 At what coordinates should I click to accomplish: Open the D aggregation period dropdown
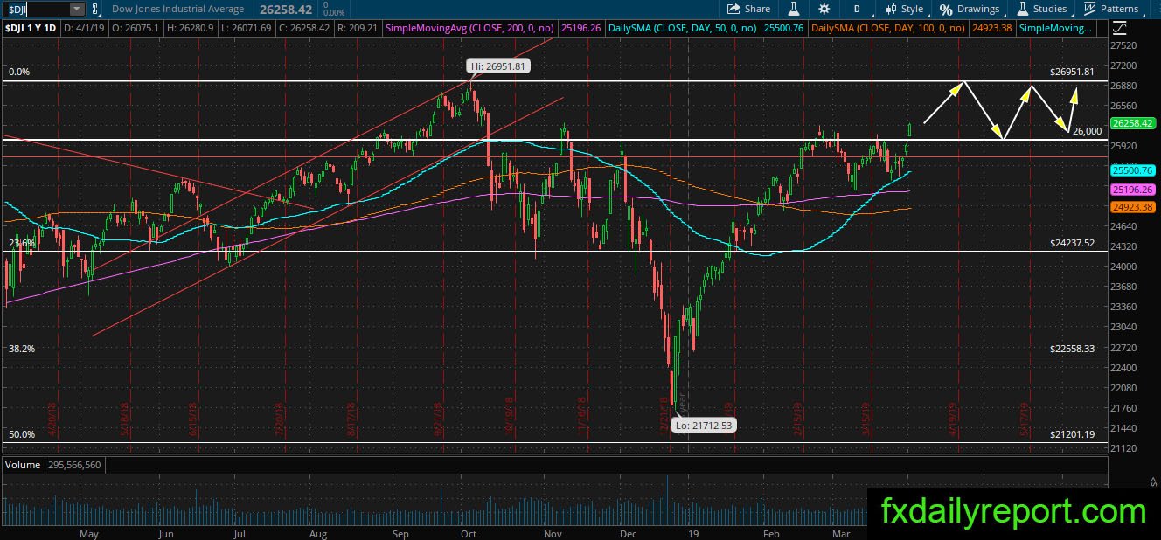[858, 9]
